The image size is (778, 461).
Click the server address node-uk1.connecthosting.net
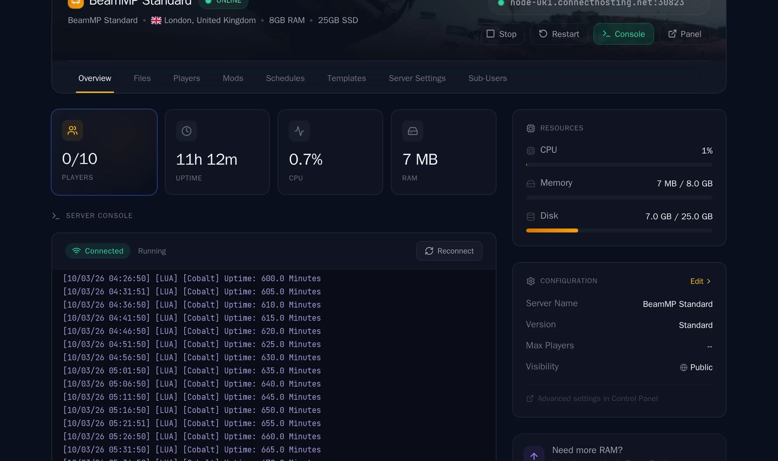(596, 3)
